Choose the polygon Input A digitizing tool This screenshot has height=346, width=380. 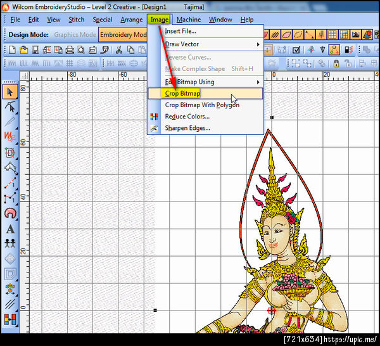click(x=10, y=167)
